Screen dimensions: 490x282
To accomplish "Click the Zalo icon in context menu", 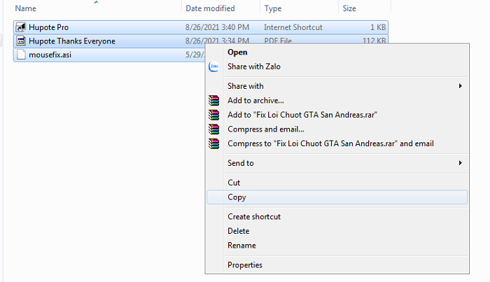I will point(214,66).
